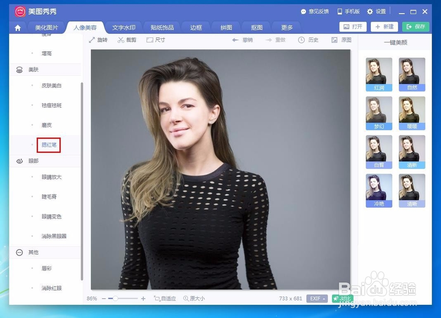Open the 更多 tab
The width and height of the screenshot is (441, 318).
click(x=287, y=28)
